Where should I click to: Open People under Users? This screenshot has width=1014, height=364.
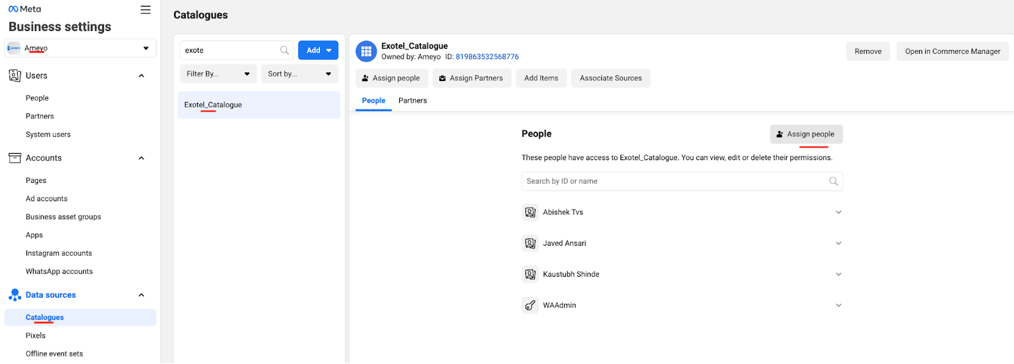point(37,98)
